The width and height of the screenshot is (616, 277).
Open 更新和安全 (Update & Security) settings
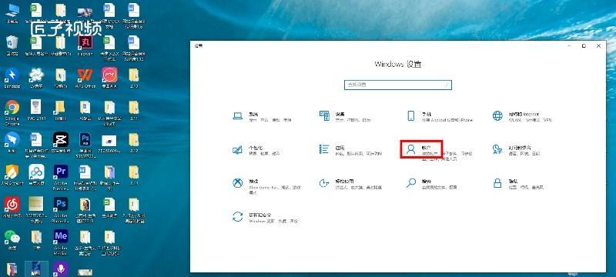coord(265,218)
